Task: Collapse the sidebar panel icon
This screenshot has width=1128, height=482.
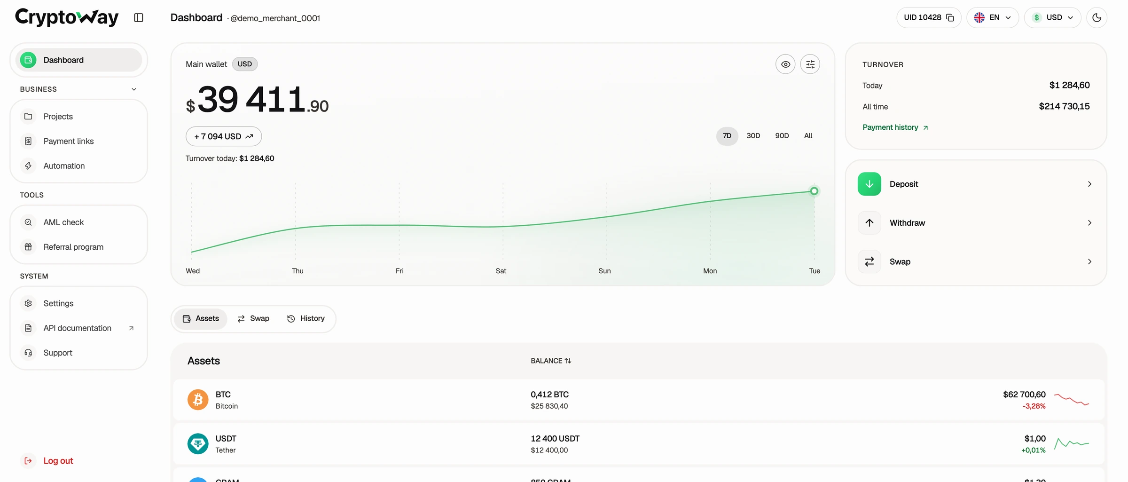Action: coord(138,18)
